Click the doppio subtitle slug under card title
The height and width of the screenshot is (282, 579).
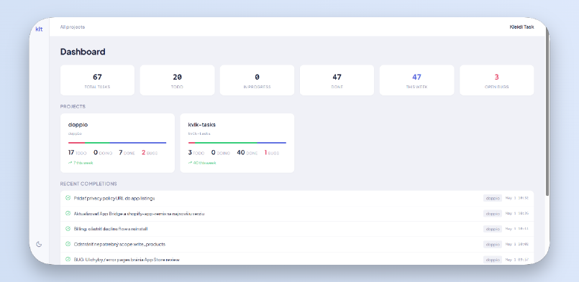(x=75, y=133)
